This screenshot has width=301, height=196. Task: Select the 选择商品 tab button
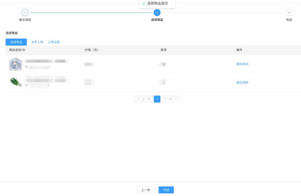(x=16, y=42)
